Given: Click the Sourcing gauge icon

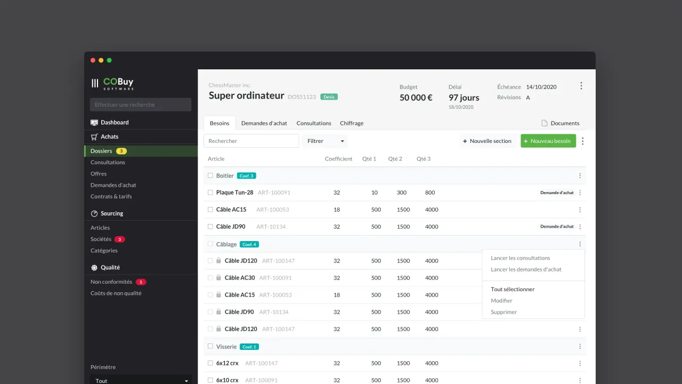Looking at the screenshot, I should point(94,214).
